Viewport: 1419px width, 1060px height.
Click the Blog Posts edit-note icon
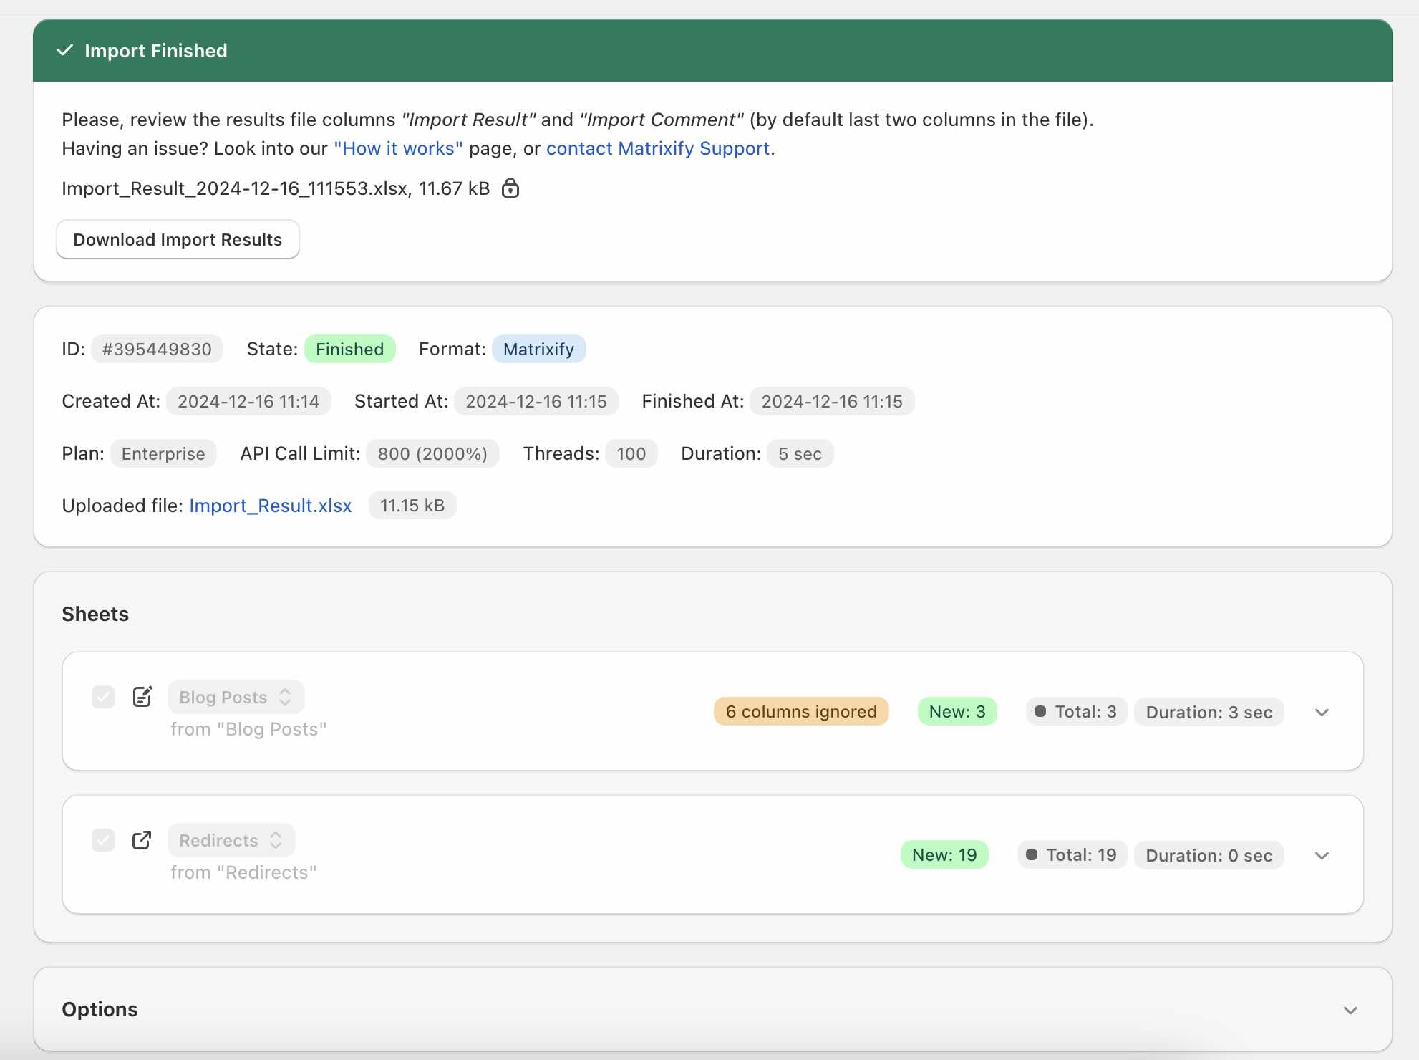(x=142, y=696)
